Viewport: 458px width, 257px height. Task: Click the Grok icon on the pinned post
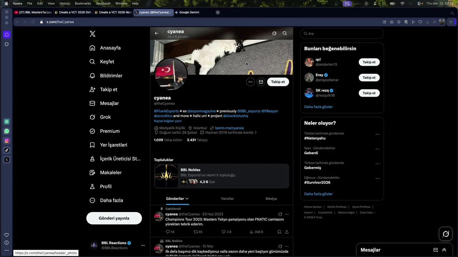[x=280, y=214]
